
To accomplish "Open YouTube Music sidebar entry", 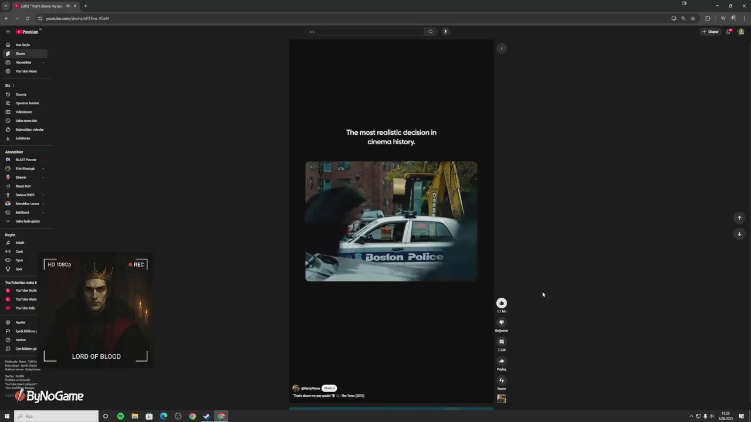I will [26, 71].
